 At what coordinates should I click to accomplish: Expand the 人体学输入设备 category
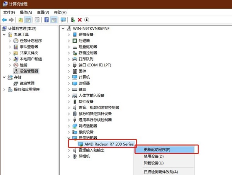pyautogui.click(x=69, y=95)
